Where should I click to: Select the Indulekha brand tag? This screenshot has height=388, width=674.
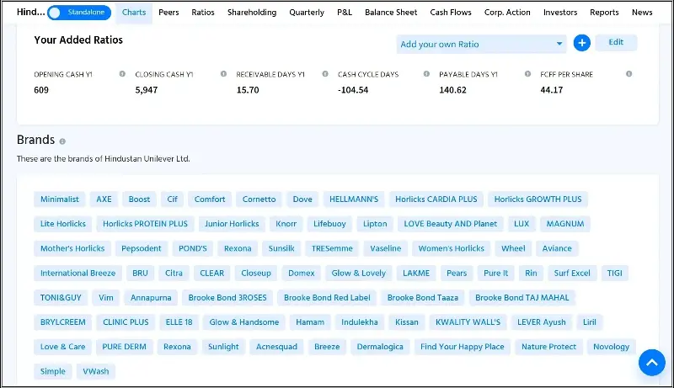pyautogui.click(x=360, y=322)
